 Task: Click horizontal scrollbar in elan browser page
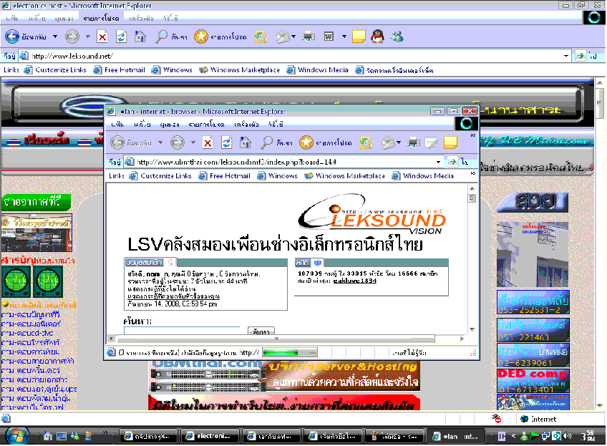(x=286, y=339)
